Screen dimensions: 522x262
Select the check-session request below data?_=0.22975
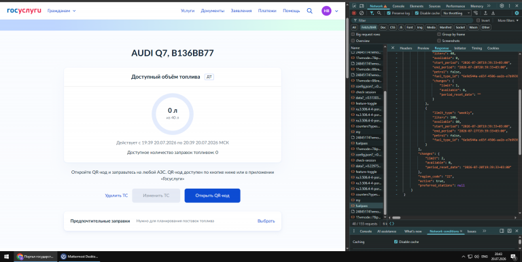[366, 160]
